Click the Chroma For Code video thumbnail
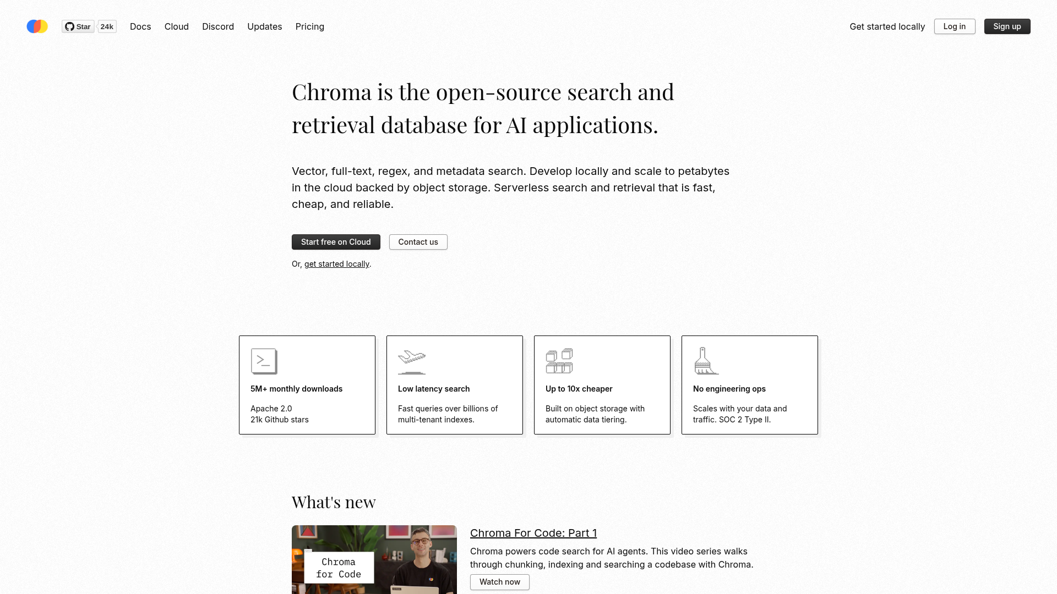1057x594 pixels. pos(374,559)
